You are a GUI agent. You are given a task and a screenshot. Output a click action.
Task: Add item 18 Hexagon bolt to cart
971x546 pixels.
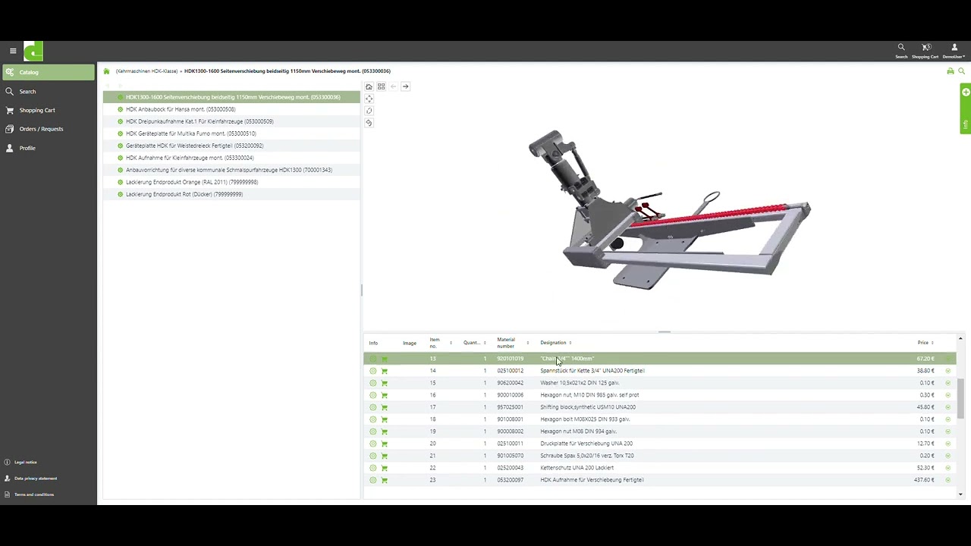click(384, 419)
